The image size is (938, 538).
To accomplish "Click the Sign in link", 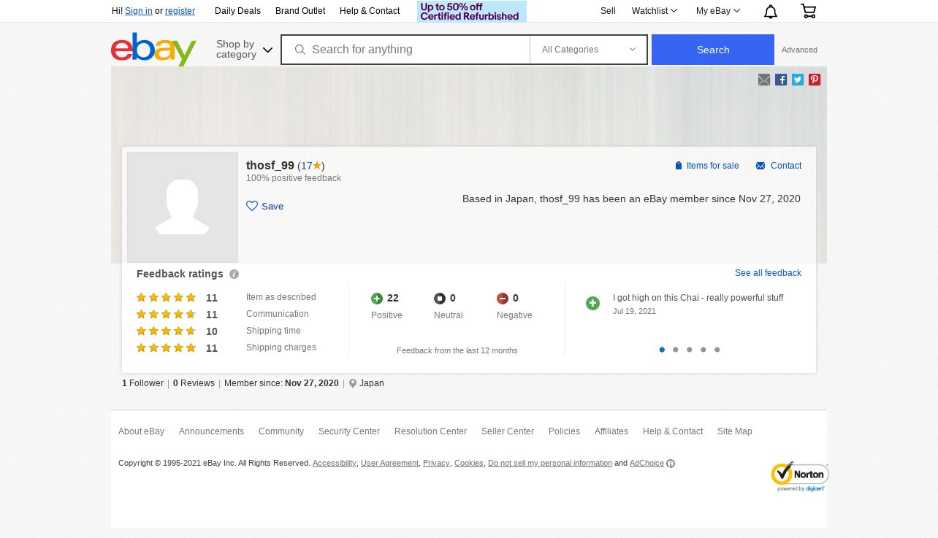I will coord(139,11).
